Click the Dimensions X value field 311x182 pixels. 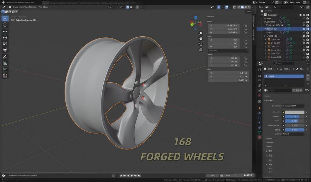click(228, 73)
